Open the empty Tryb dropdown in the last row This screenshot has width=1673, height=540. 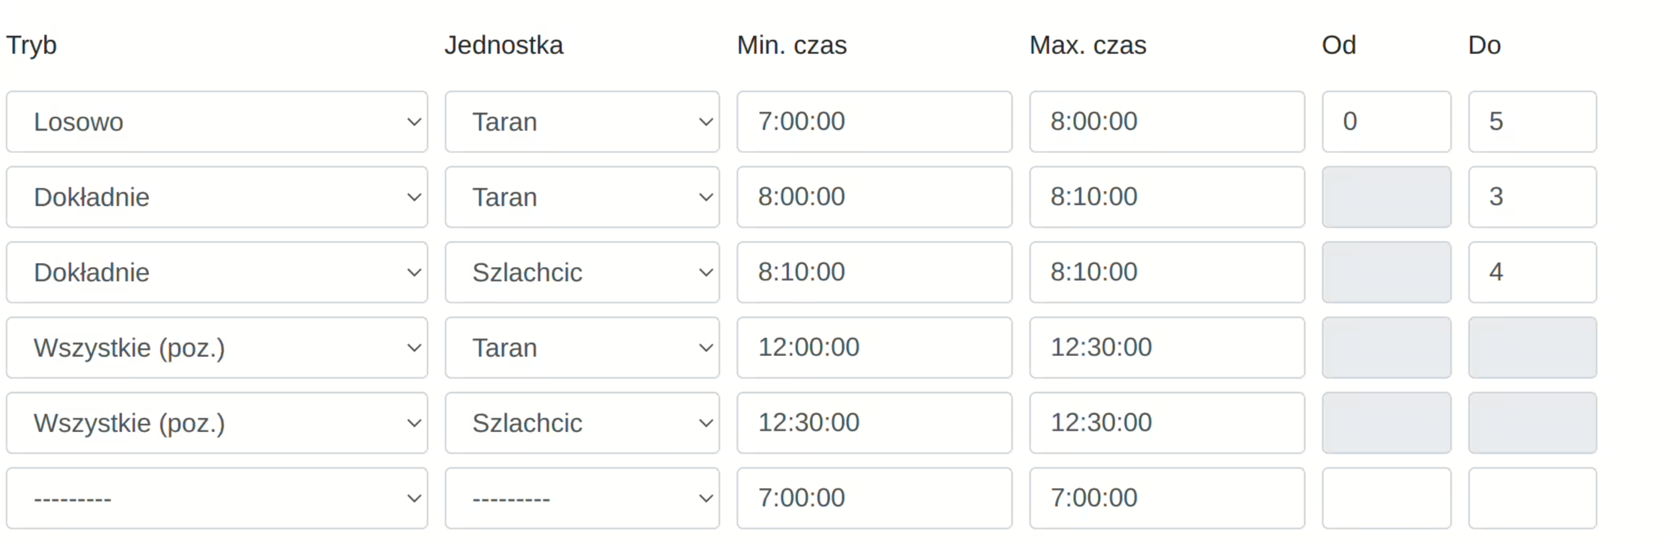[217, 498]
